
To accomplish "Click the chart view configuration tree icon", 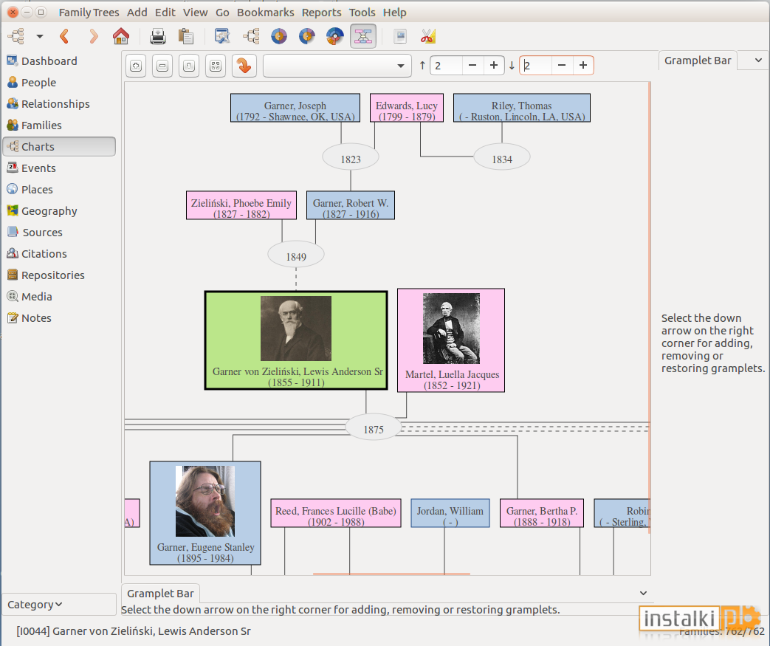I will (16, 36).
